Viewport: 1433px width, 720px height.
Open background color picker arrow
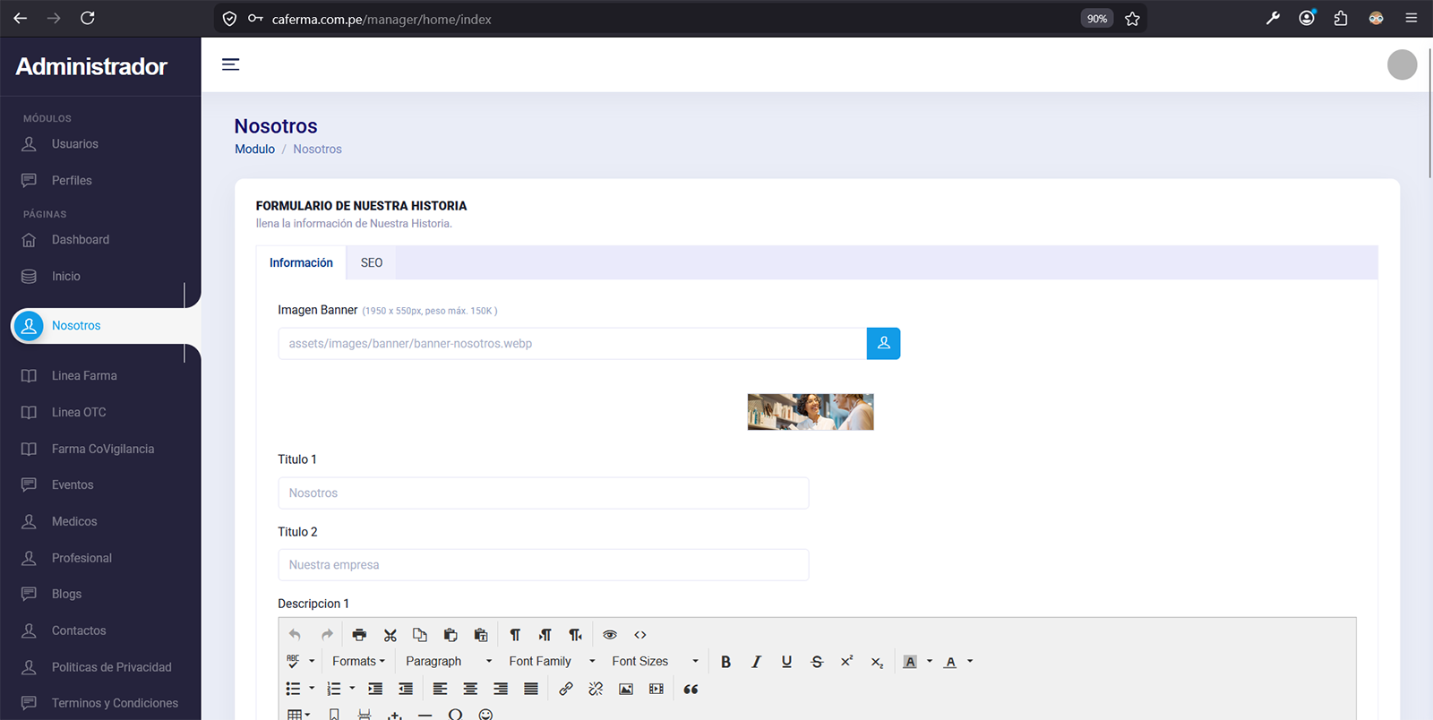coord(930,662)
